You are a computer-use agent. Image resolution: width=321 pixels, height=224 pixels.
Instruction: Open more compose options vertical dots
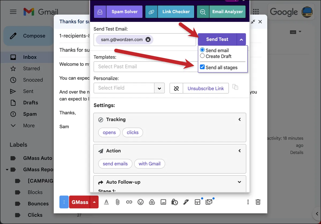tap(248, 202)
